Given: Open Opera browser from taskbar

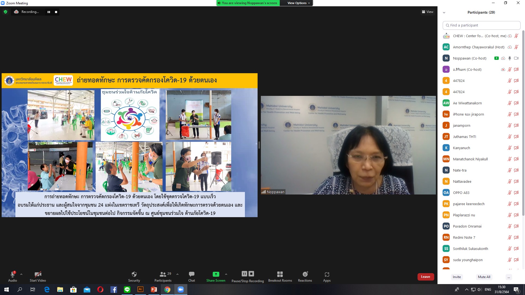Looking at the screenshot, I should click(x=100, y=290).
